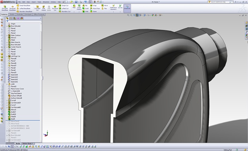This screenshot has width=248, height=151.
Task: Expand the Cut-Extrude24 feature
Action: pos(7,103)
